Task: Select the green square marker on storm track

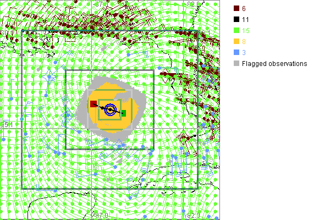Action: [x=124, y=113]
